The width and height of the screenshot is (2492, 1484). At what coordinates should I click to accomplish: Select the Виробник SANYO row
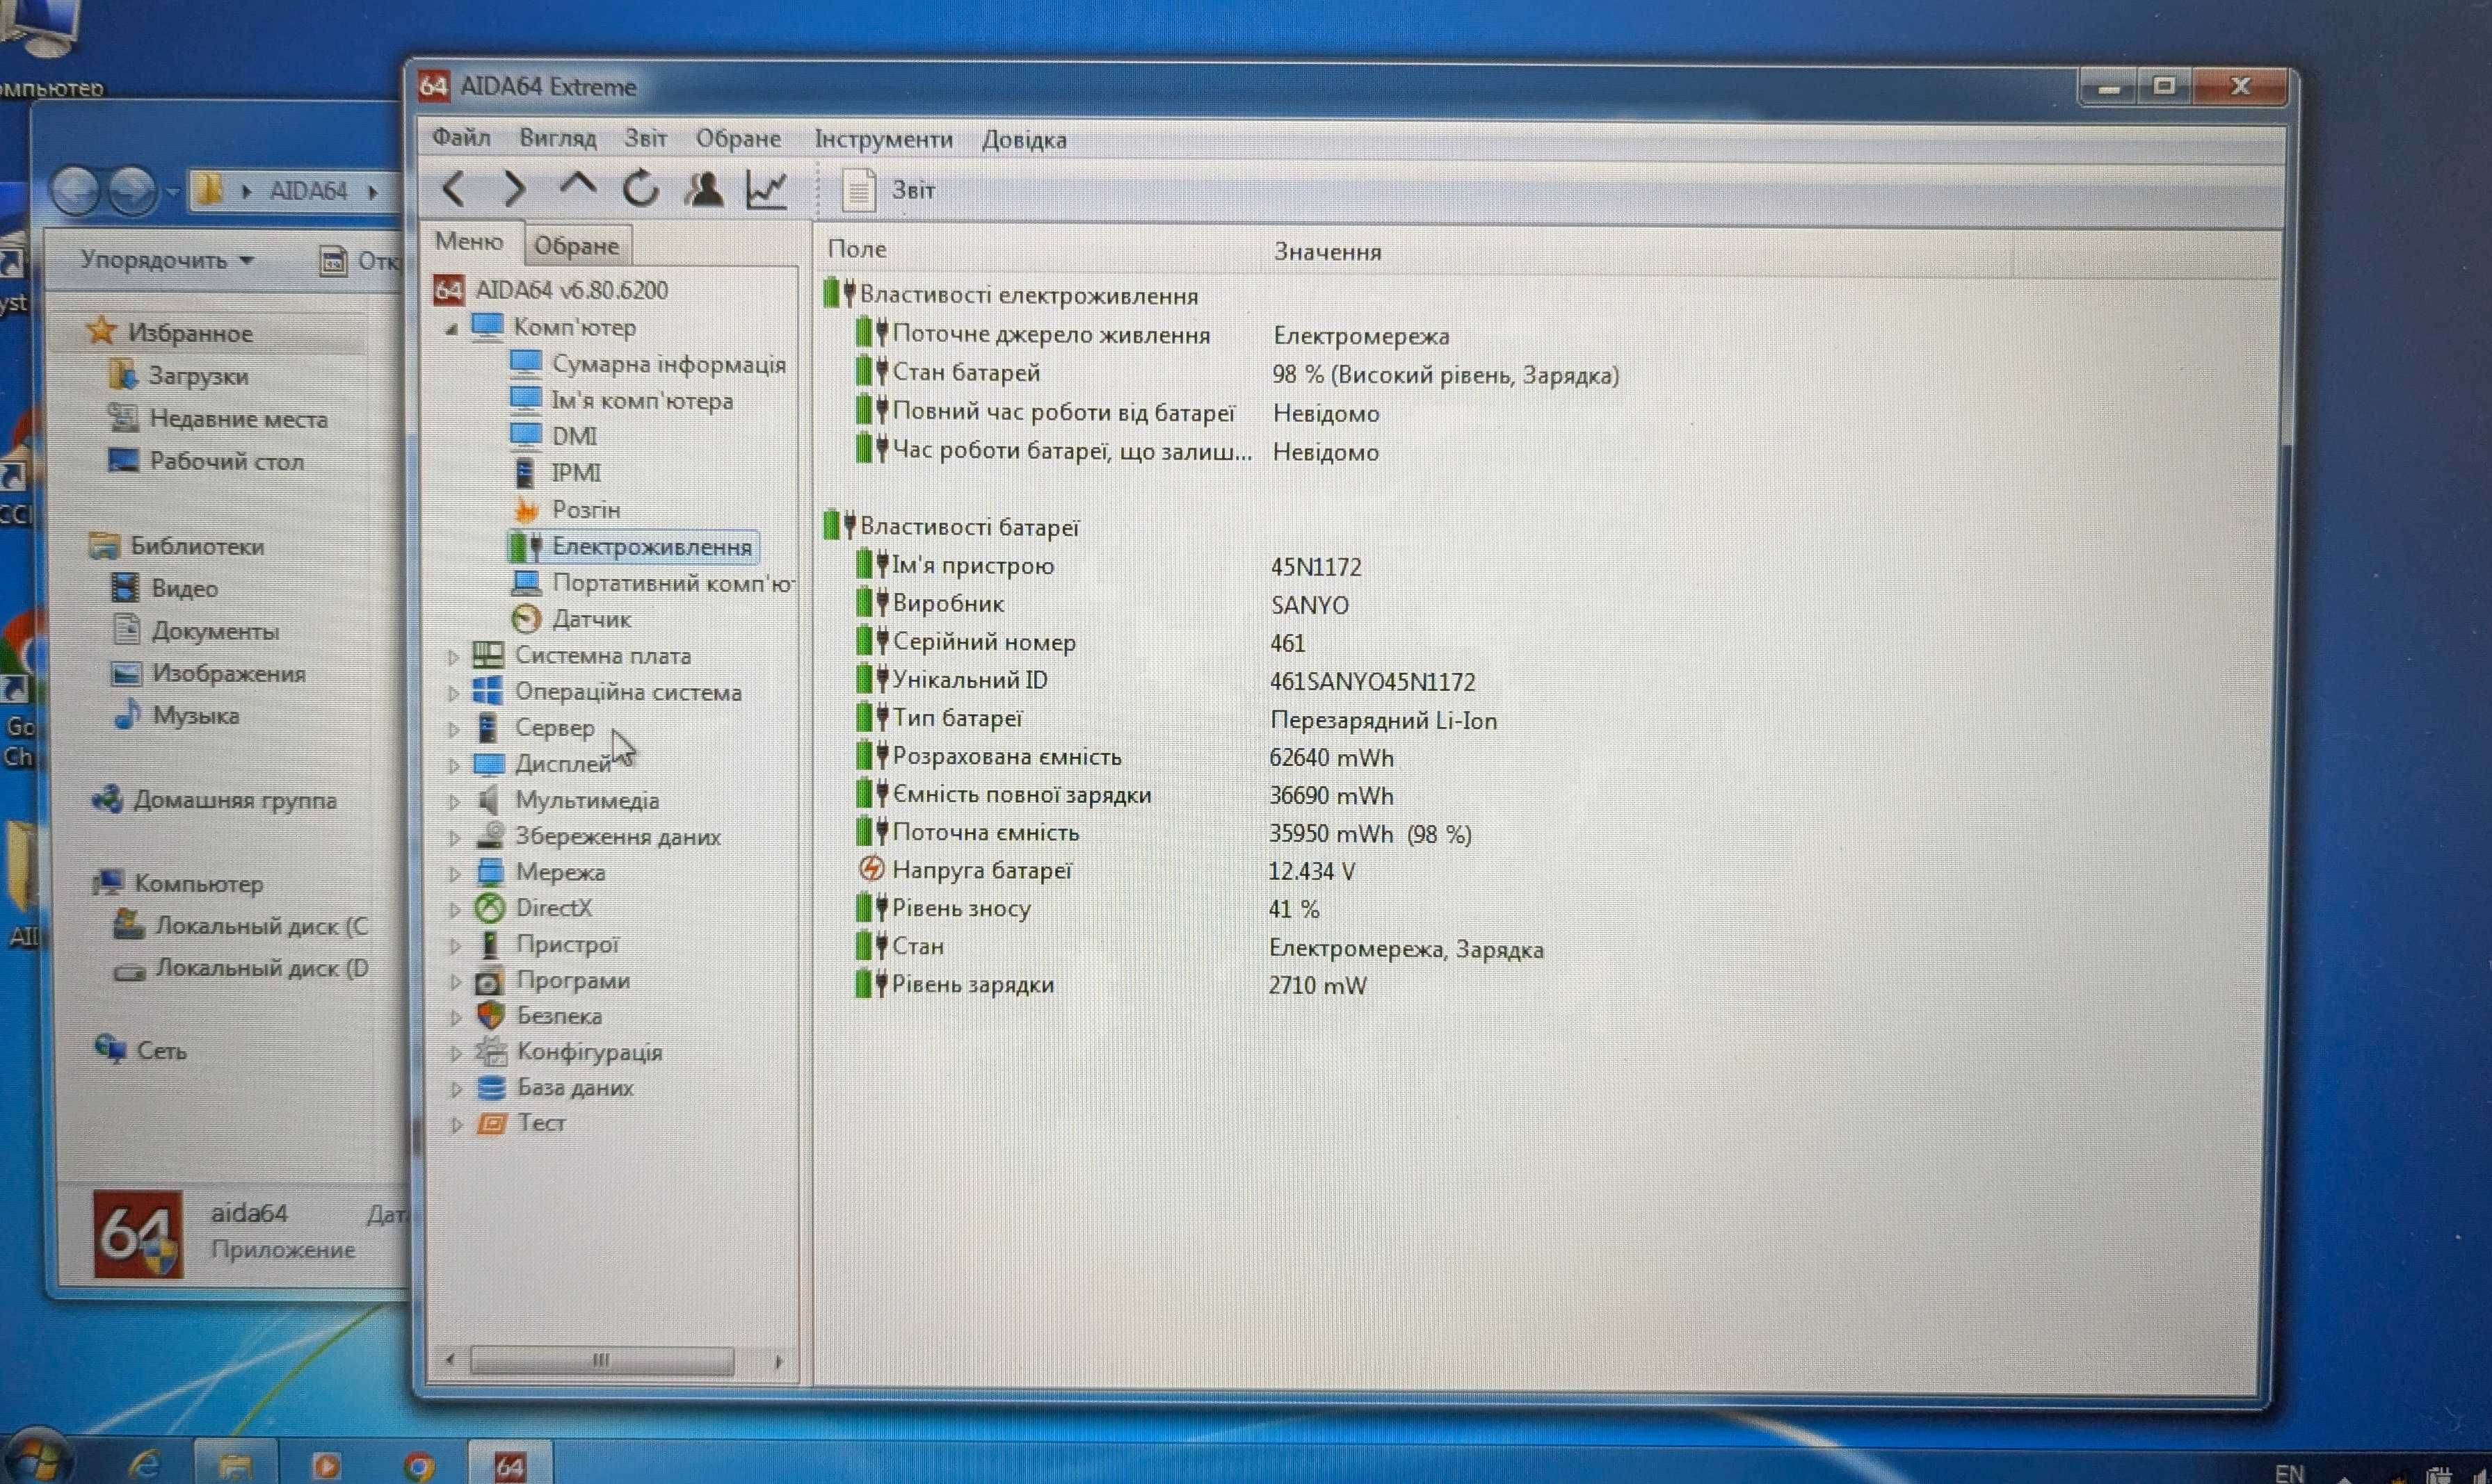1102,604
